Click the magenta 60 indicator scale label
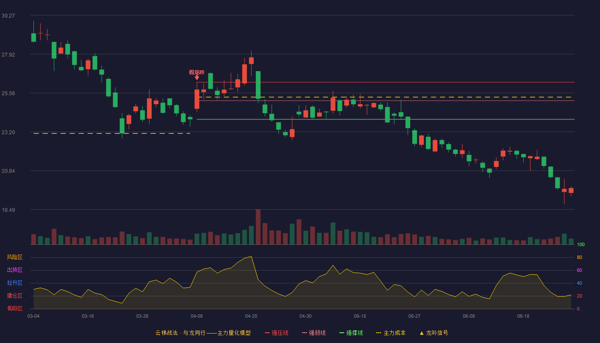This screenshot has width=600, height=343. [579, 270]
